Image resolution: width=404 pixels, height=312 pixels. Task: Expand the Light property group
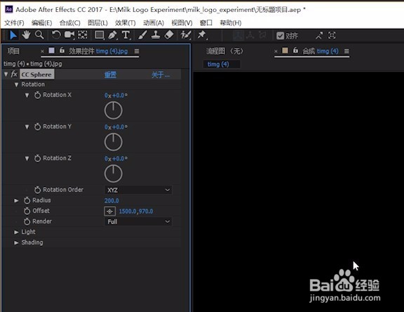[16, 233]
